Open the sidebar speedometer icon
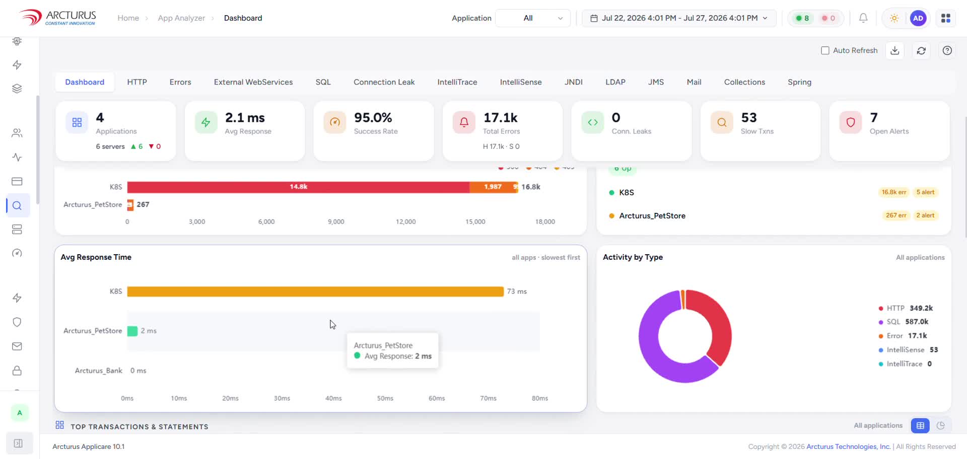Screen dimensions: 967x459 coord(17,253)
